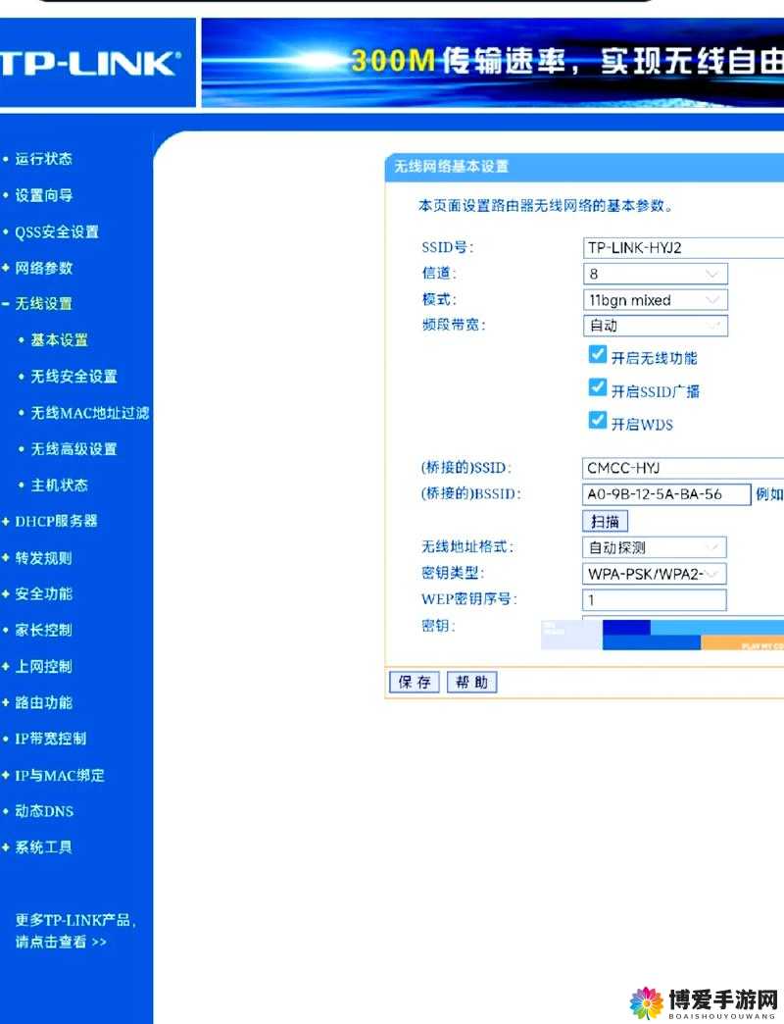Select 基本设置 submenu item

click(60, 340)
